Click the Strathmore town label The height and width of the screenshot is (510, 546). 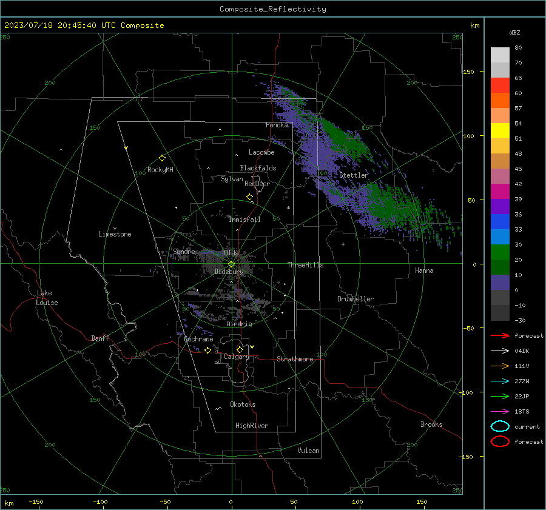pyautogui.click(x=295, y=359)
